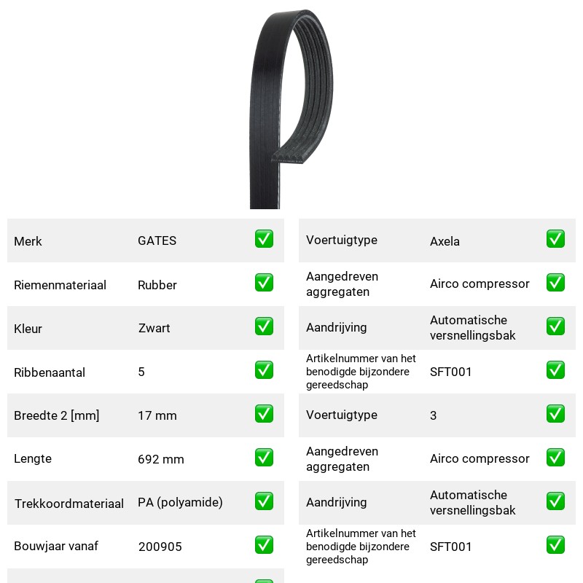Click the checkmark beside 692 mm length
The width and height of the screenshot is (583, 583).
[x=264, y=458]
